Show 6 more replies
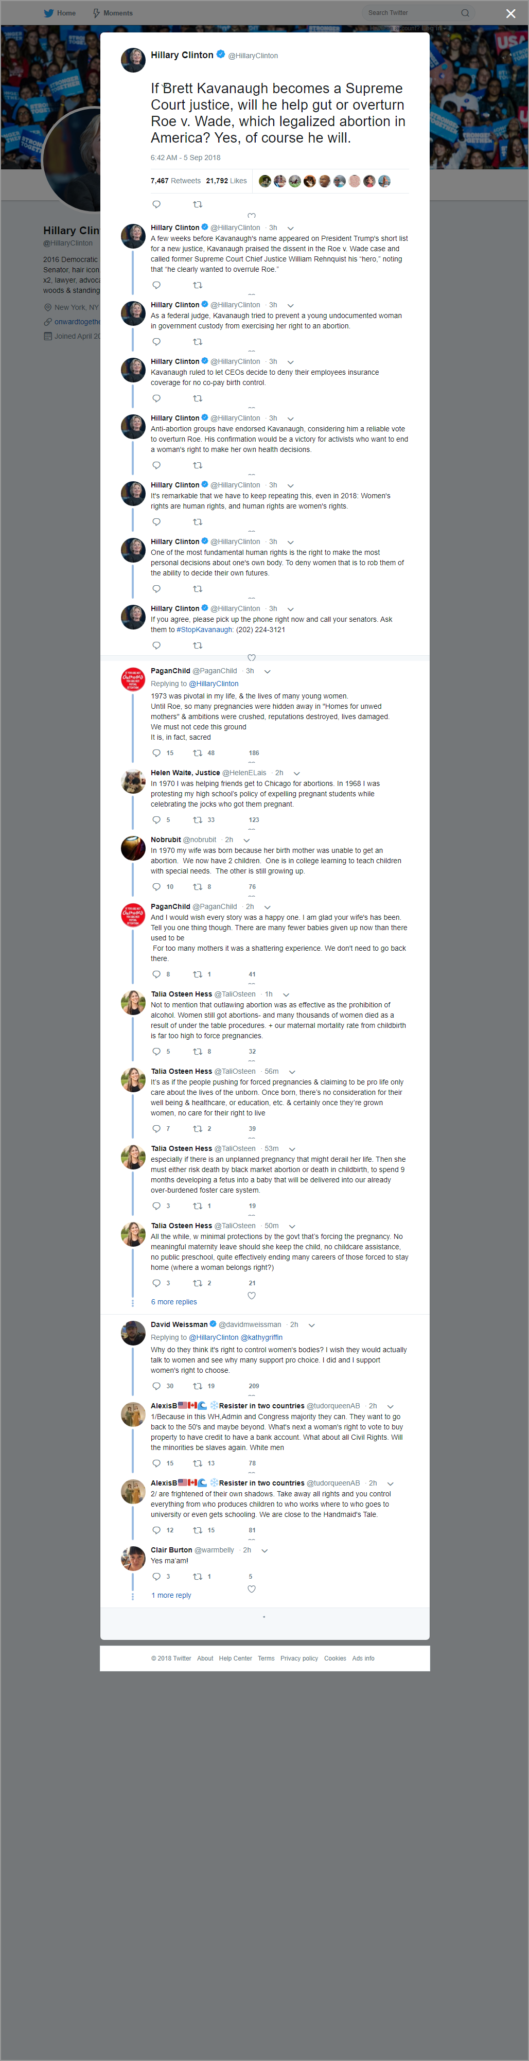529x2061 pixels. (x=173, y=1302)
